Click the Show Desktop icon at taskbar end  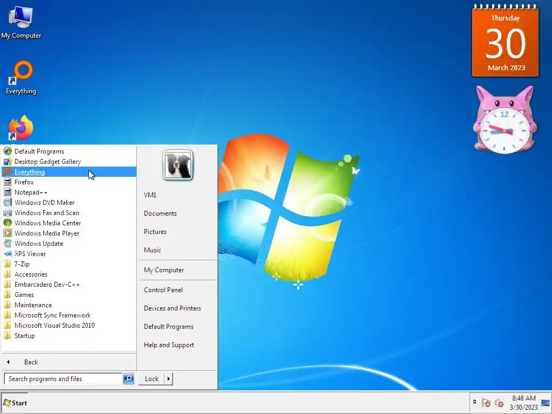tap(546, 403)
